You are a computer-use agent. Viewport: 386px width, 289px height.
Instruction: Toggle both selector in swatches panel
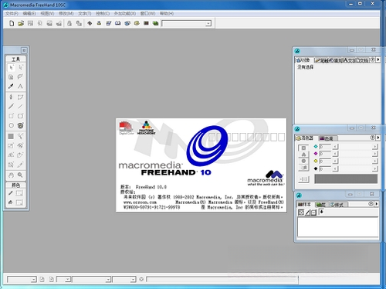313,212
